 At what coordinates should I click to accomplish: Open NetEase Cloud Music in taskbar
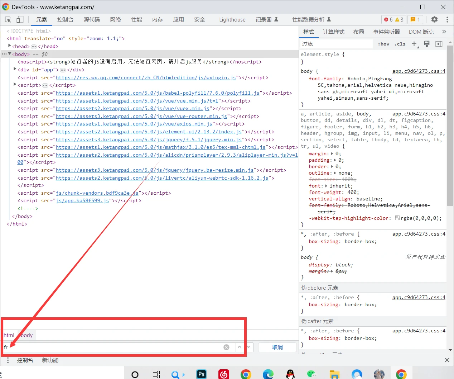(224, 374)
